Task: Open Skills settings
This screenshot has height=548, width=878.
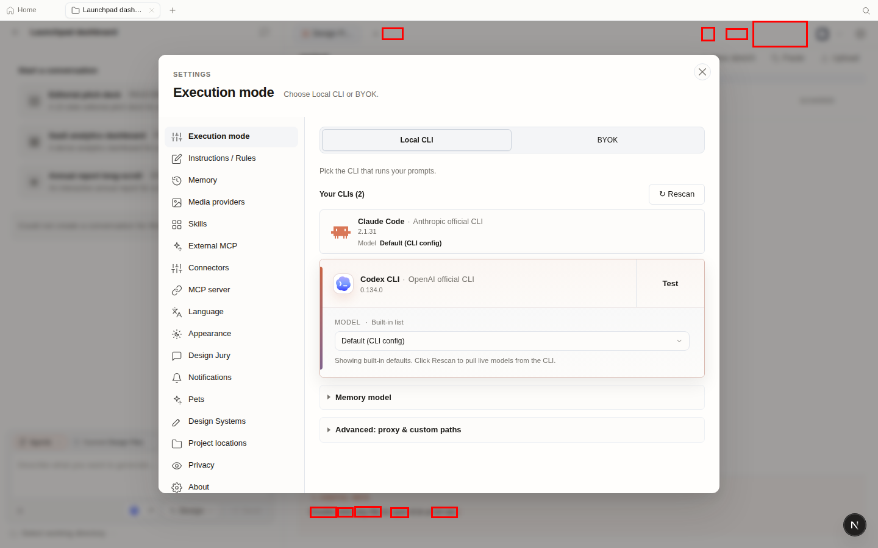Action: pyautogui.click(x=231, y=225)
